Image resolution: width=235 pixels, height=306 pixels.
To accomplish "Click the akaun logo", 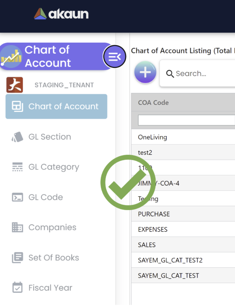I will 61,14.
